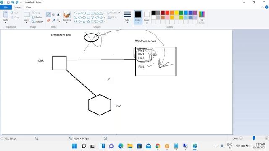Screen dimensions: 269x151
Task: Open the Brushes dropdown arrow
Action: point(67,22)
